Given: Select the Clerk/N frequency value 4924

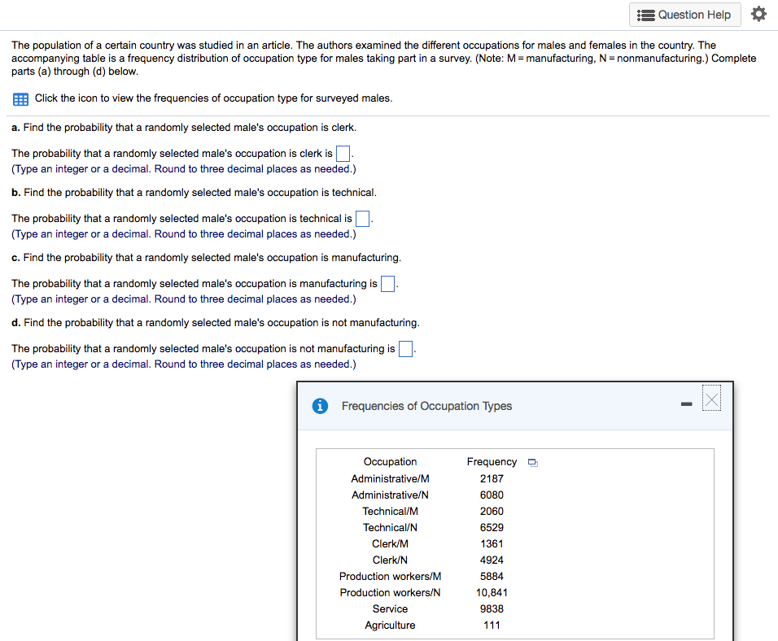Looking at the screenshot, I should tap(492, 560).
